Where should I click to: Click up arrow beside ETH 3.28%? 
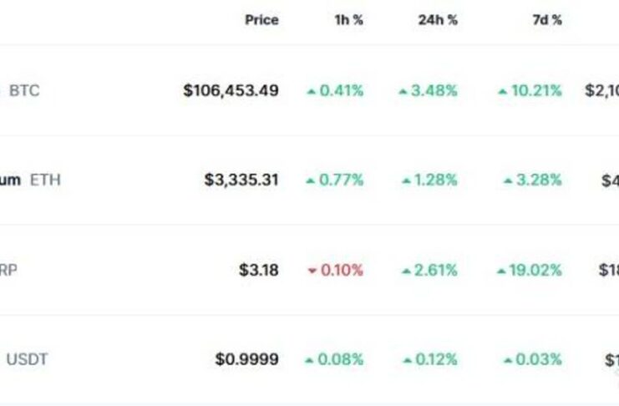(x=508, y=181)
